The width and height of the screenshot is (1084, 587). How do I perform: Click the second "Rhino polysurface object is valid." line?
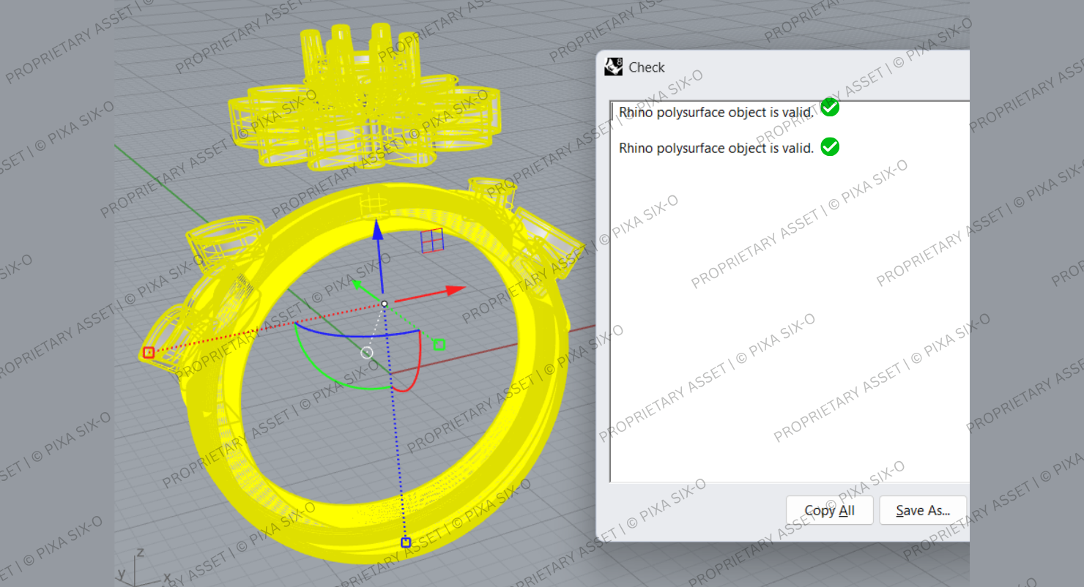coord(716,148)
